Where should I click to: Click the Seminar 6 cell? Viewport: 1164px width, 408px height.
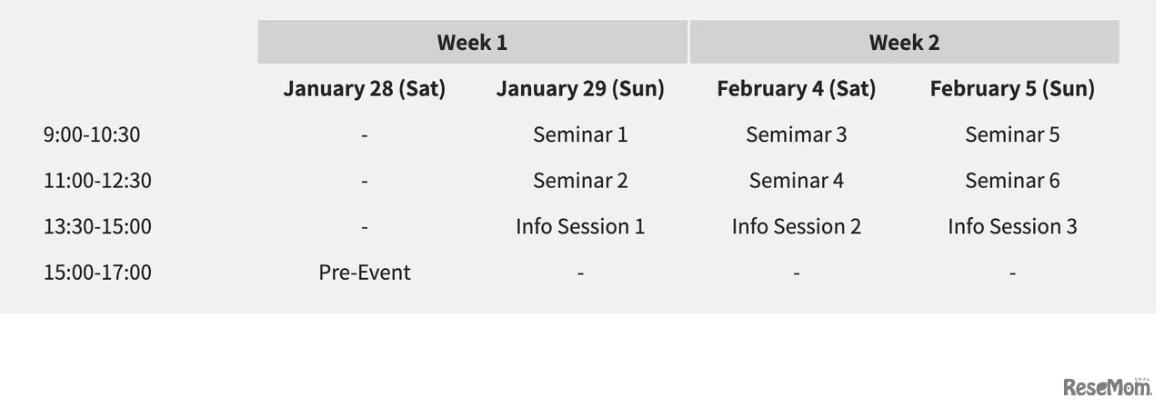1012,180
